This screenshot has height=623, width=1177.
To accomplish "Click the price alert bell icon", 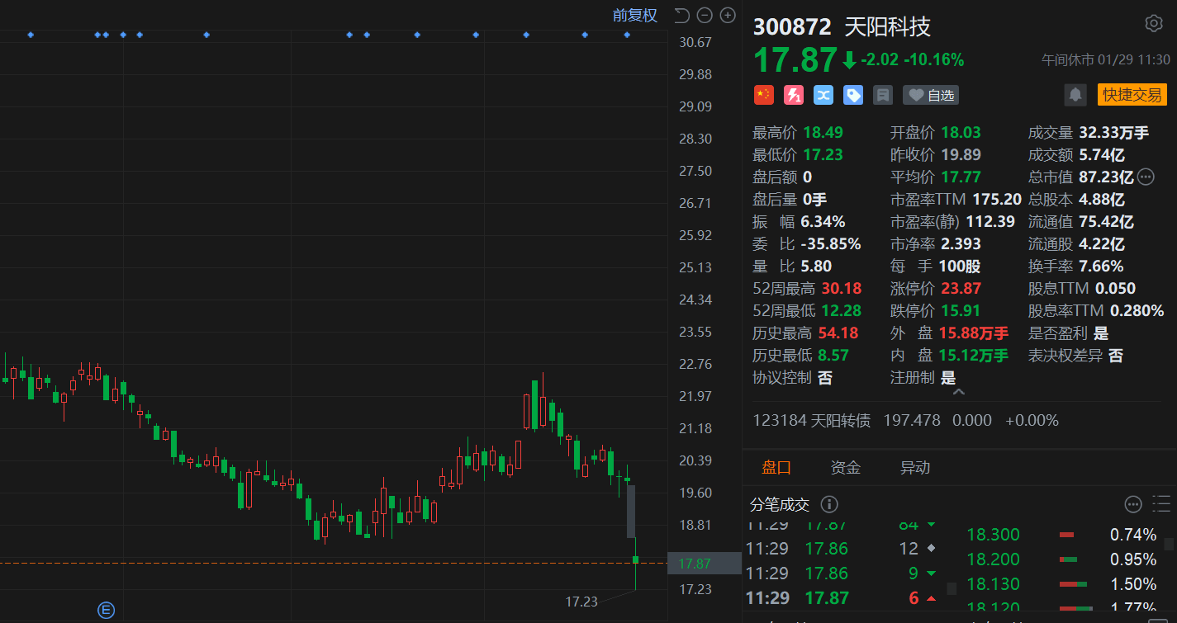I will [1075, 95].
